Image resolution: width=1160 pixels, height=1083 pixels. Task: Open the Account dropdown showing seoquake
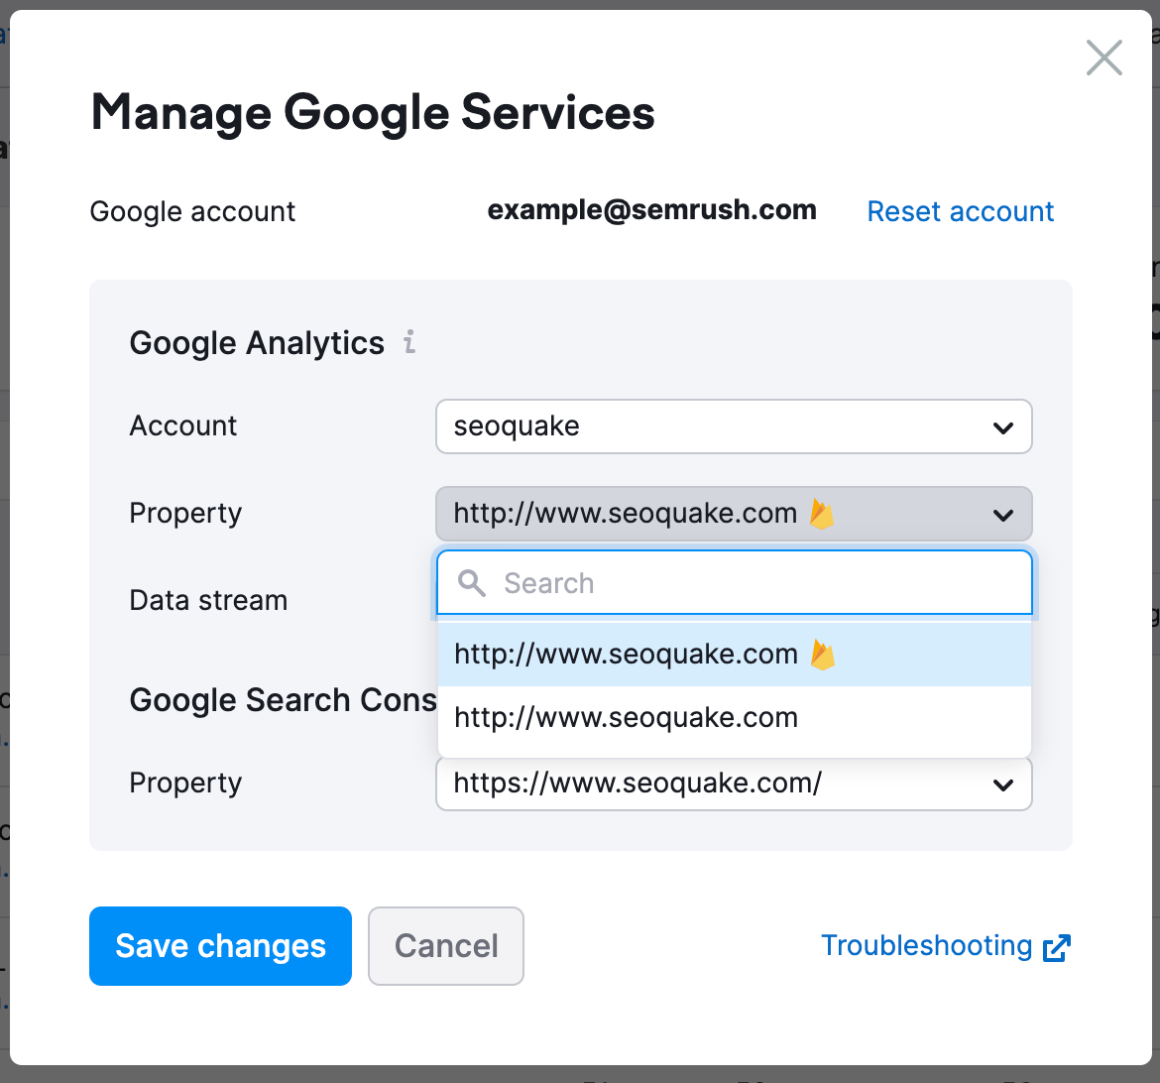pyautogui.click(x=734, y=426)
